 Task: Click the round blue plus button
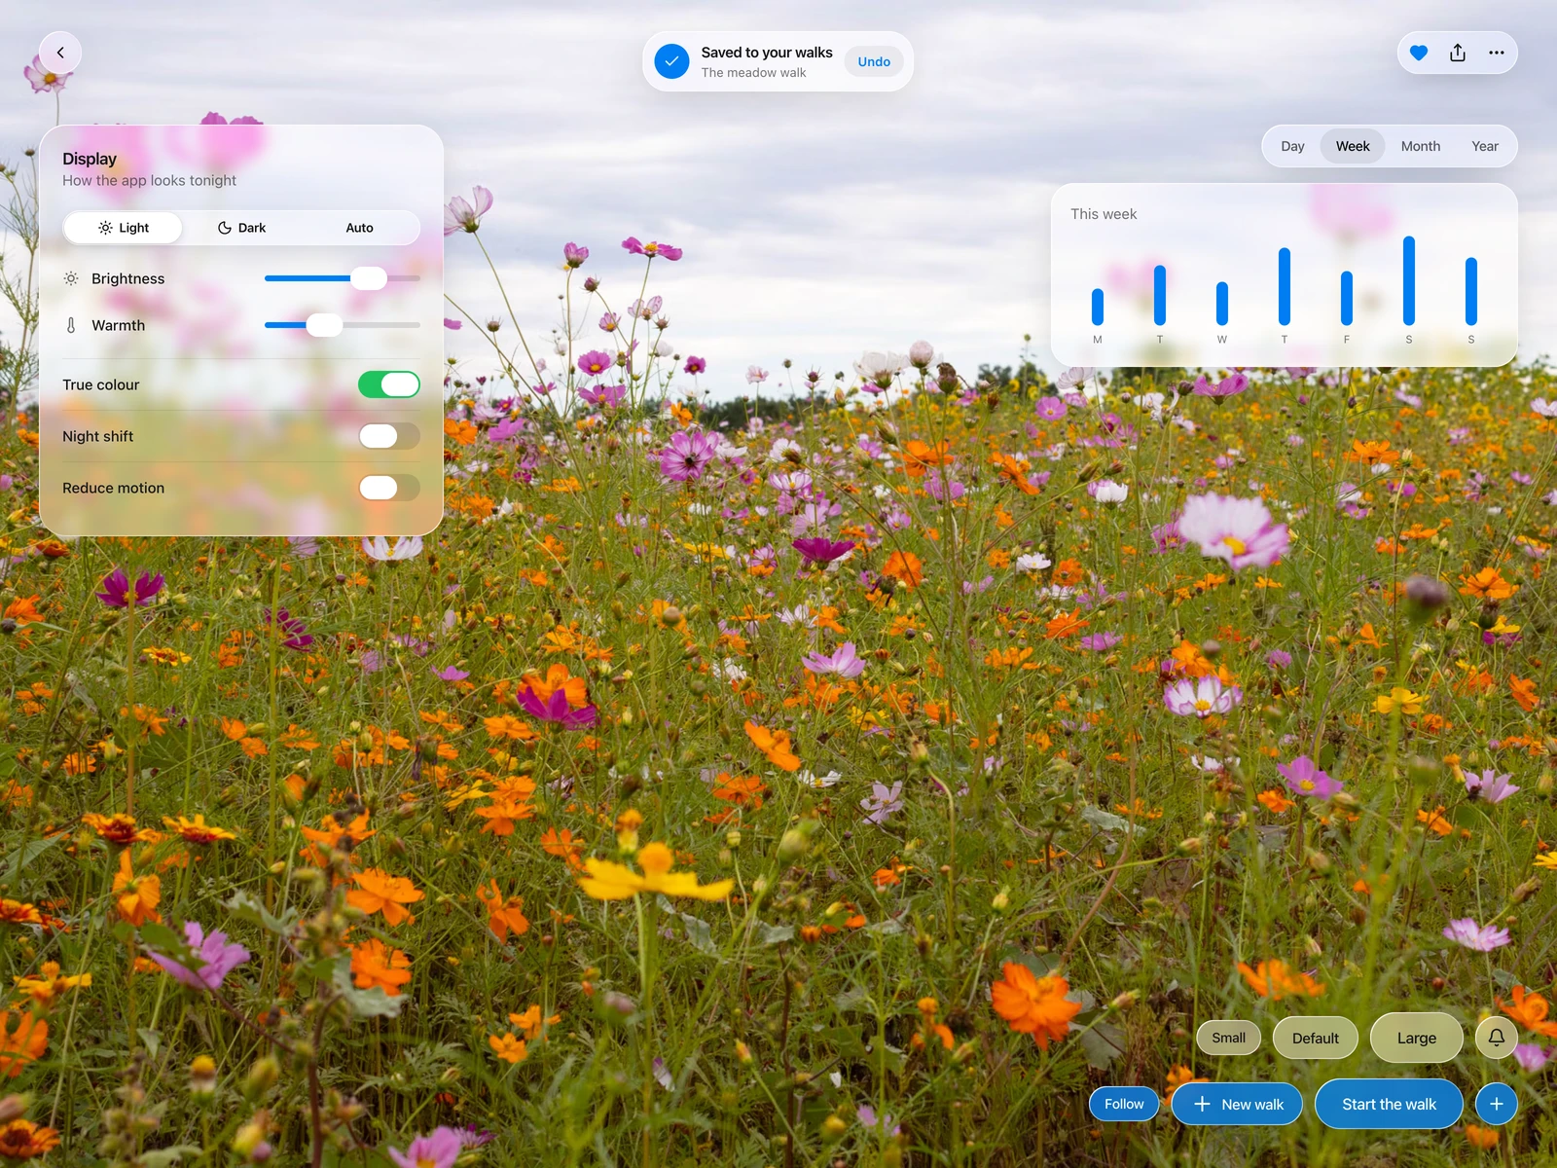point(1497,1104)
